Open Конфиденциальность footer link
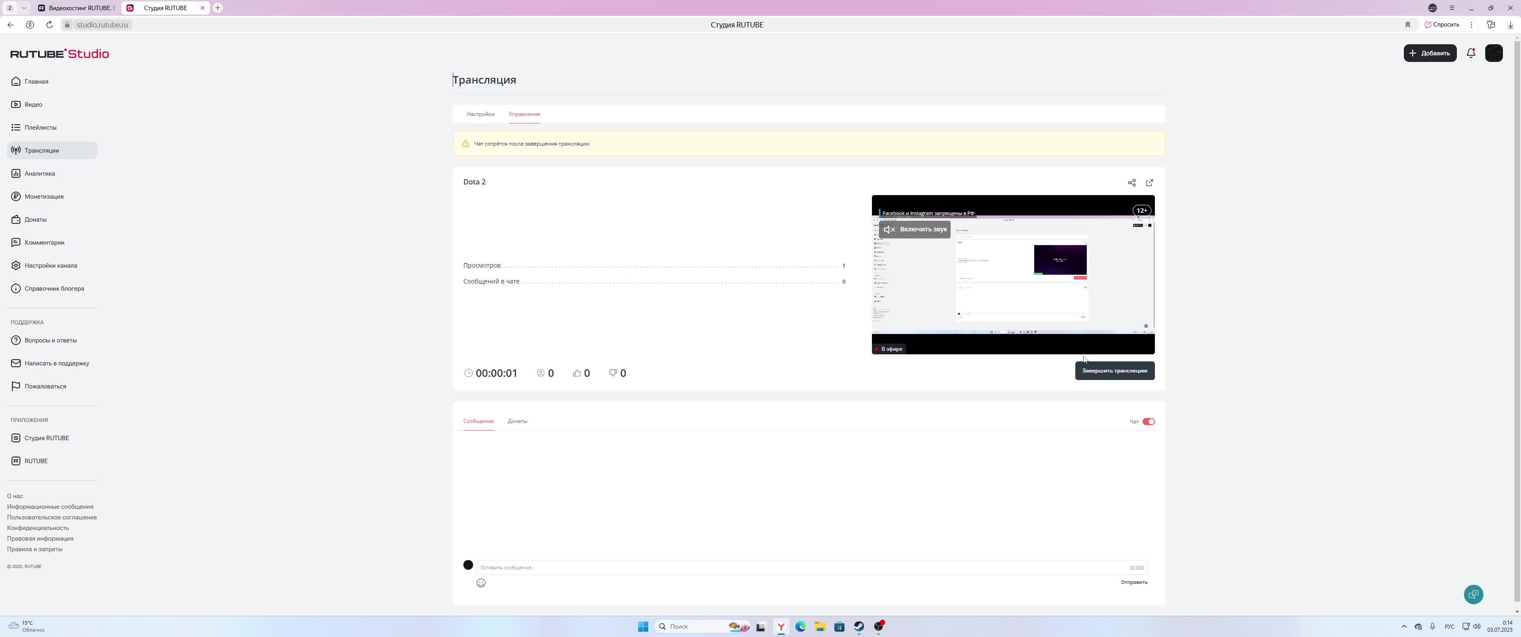 coord(38,528)
